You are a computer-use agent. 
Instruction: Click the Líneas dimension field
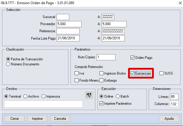(x=174, y=97)
